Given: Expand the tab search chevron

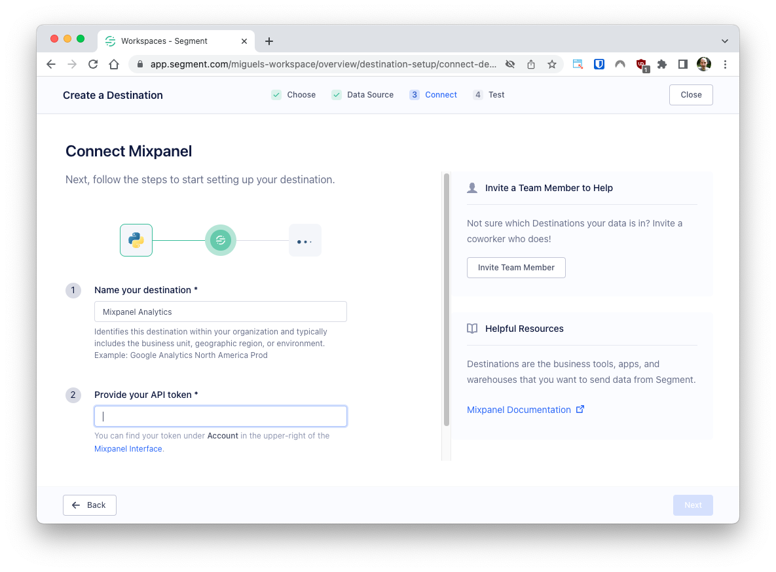Looking at the screenshot, I should pos(724,41).
